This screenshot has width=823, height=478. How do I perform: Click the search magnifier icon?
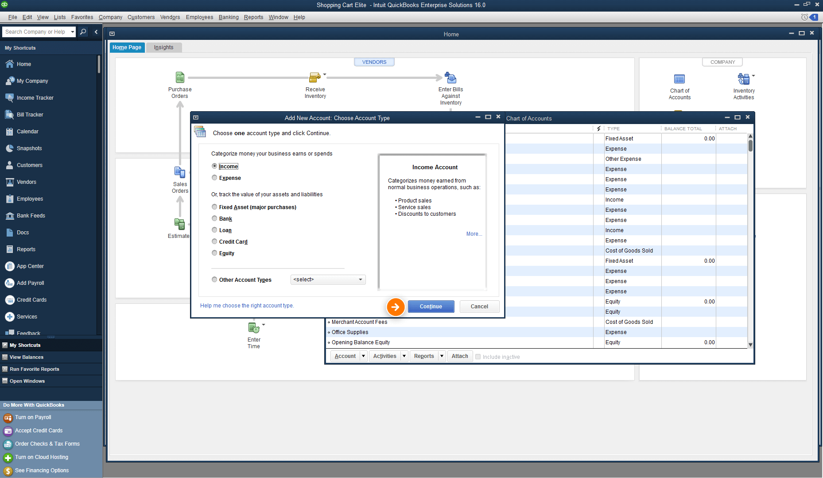tap(83, 32)
